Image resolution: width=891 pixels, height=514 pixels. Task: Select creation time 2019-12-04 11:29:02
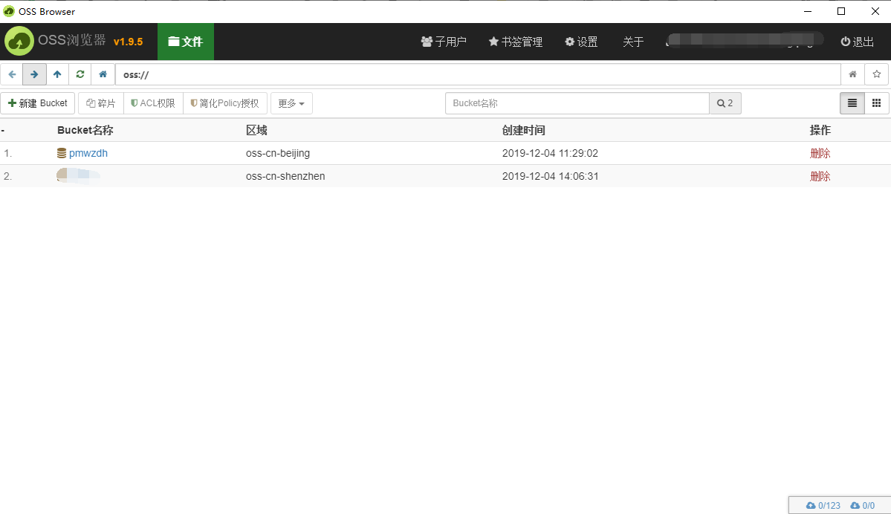[550, 153]
